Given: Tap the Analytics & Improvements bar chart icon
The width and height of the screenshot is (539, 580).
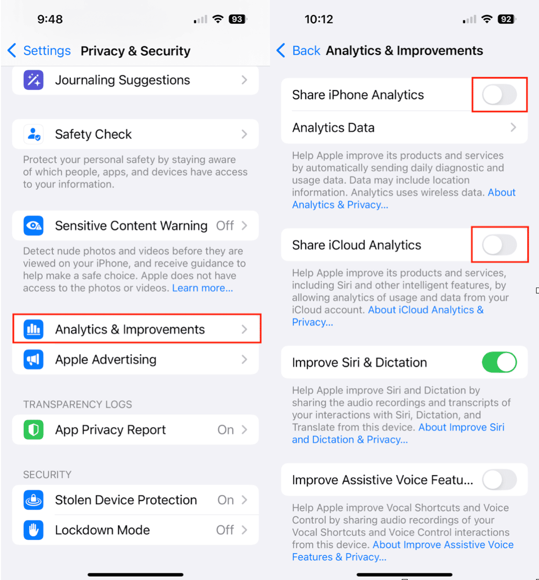Looking at the screenshot, I should [33, 329].
